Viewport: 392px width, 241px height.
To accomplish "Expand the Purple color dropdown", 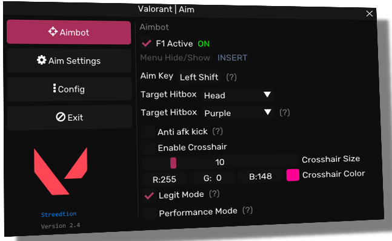I will pyautogui.click(x=238, y=113).
